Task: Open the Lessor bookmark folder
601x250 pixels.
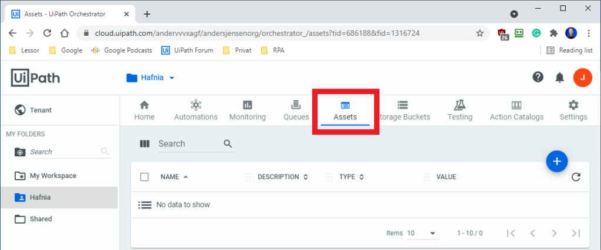Action: pyautogui.click(x=25, y=50)
